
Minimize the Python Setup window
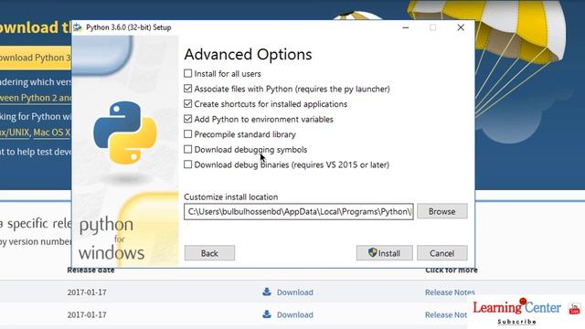(x=406, y=27)
